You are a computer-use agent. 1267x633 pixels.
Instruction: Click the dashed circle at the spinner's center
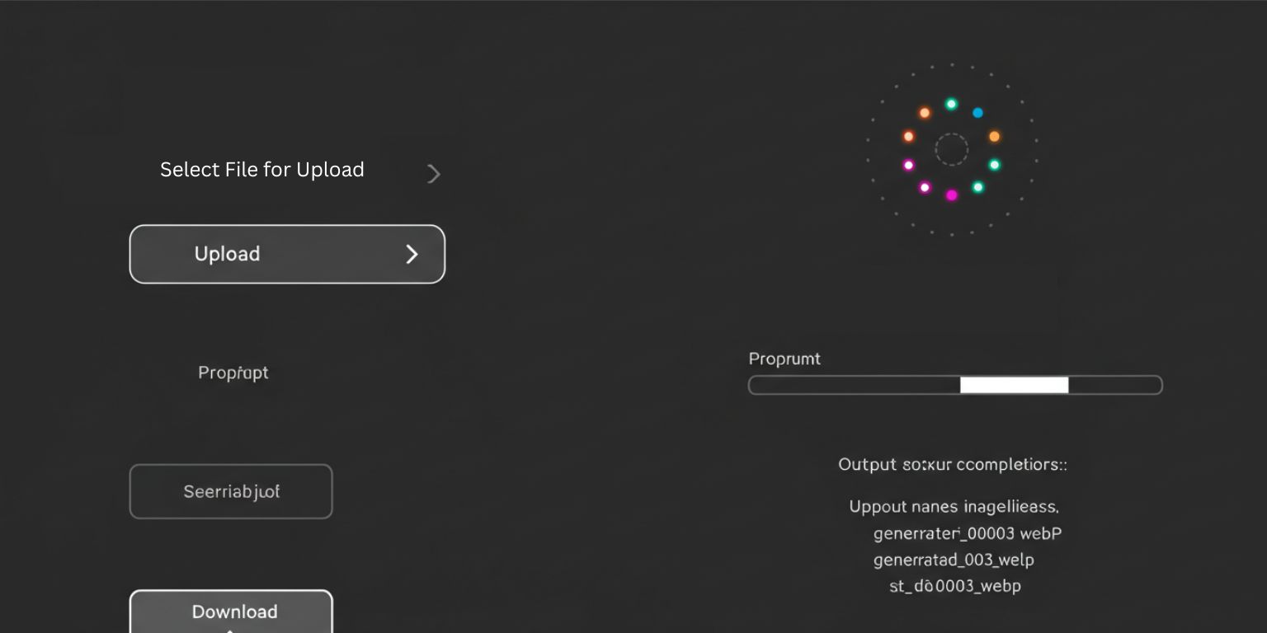(952, 150)
